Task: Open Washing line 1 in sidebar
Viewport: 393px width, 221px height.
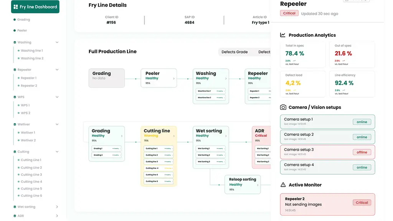Action: point(32,51)
